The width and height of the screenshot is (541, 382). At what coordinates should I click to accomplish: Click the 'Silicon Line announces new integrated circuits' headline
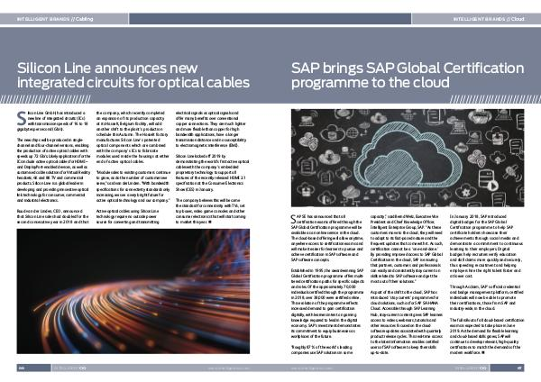point(133,75)
